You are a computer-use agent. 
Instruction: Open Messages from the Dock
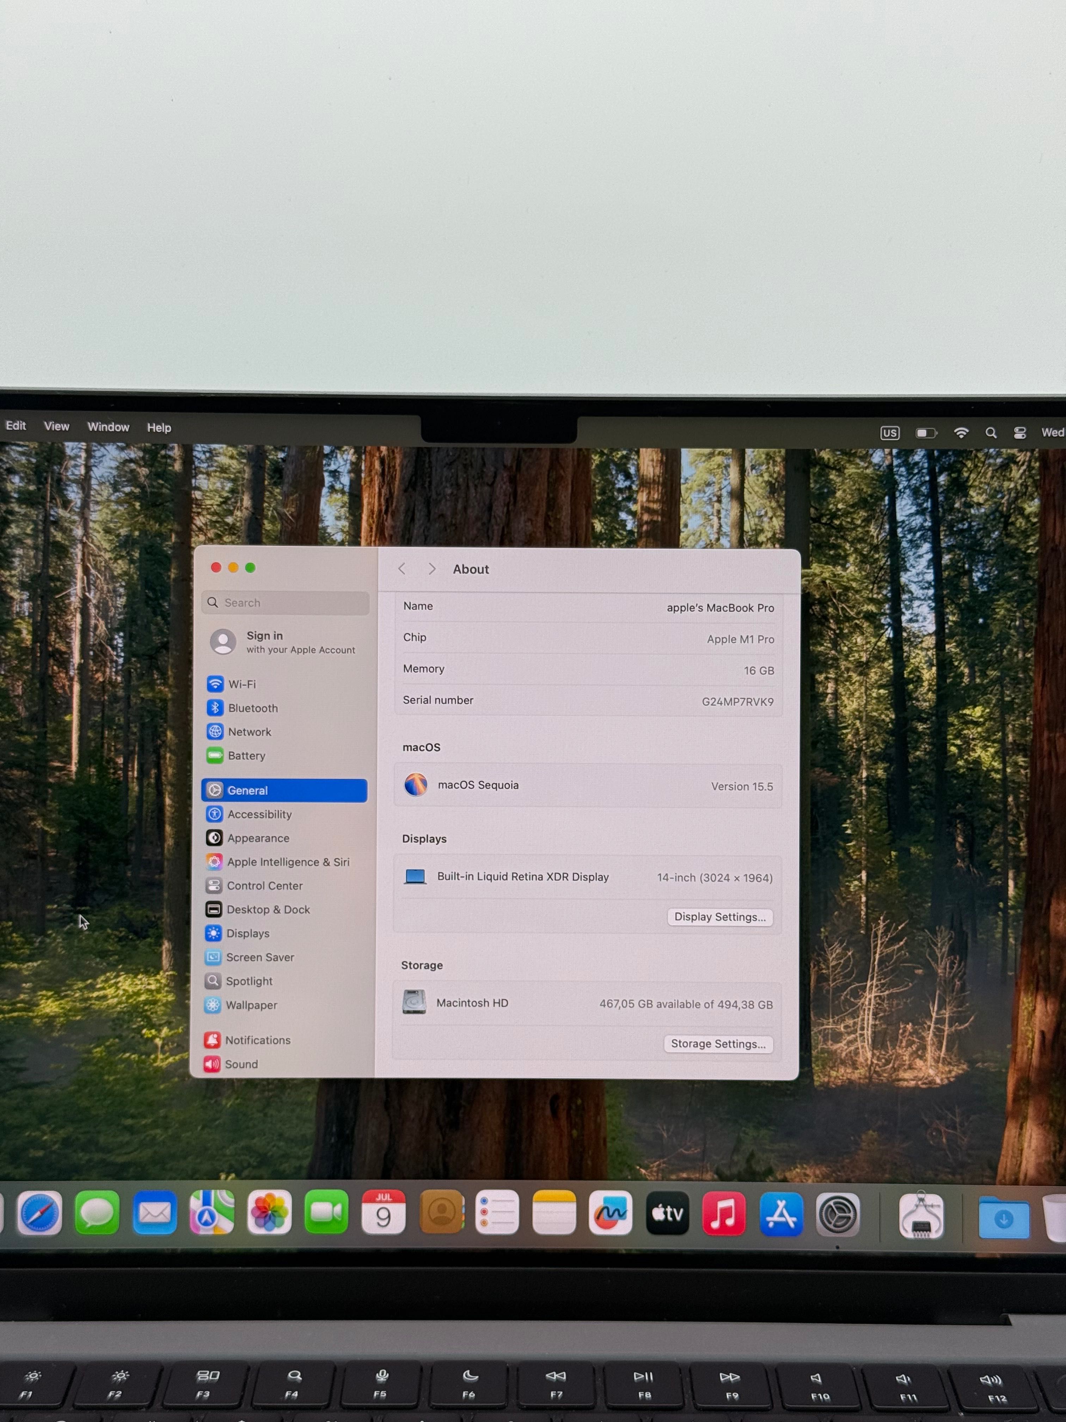pyautogui.click(x=97, y=1213)
